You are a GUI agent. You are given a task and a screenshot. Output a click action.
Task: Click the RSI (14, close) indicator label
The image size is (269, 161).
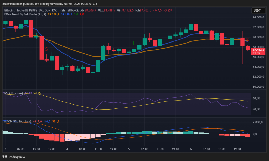14,93
